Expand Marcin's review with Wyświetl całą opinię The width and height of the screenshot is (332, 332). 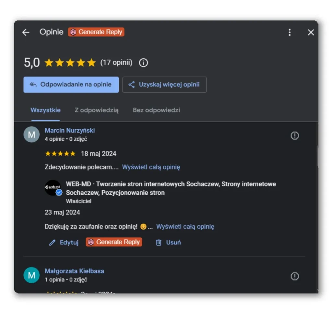click(x=151, y=167)
